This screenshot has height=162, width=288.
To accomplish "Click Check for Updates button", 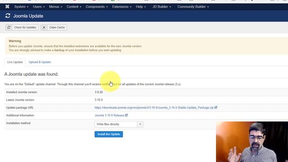I will tap(22, 27).
